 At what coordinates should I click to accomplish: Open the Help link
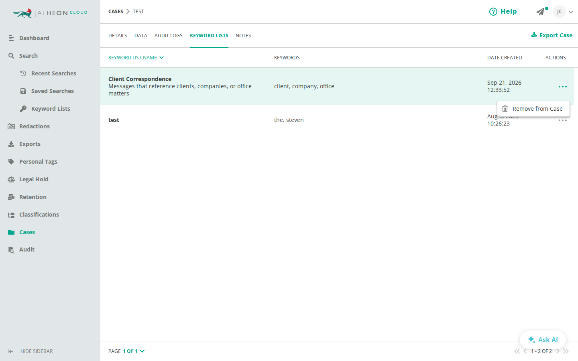(x=503, y=12)
